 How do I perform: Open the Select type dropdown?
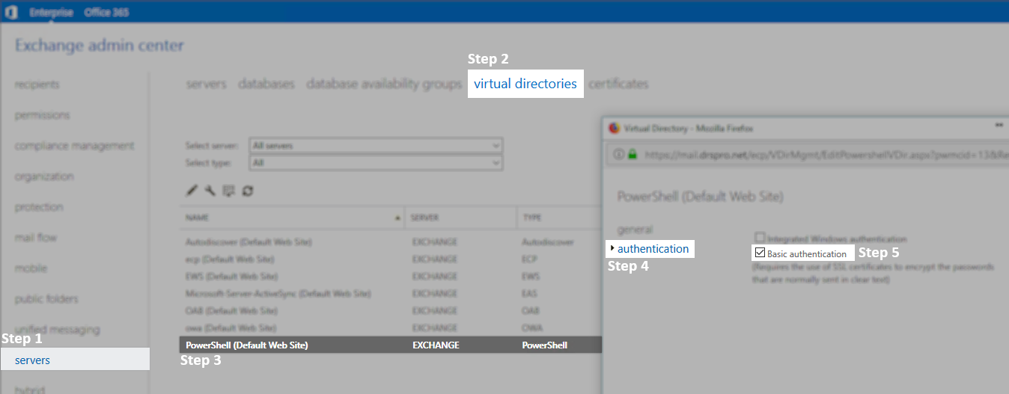[x=377, y=162]
